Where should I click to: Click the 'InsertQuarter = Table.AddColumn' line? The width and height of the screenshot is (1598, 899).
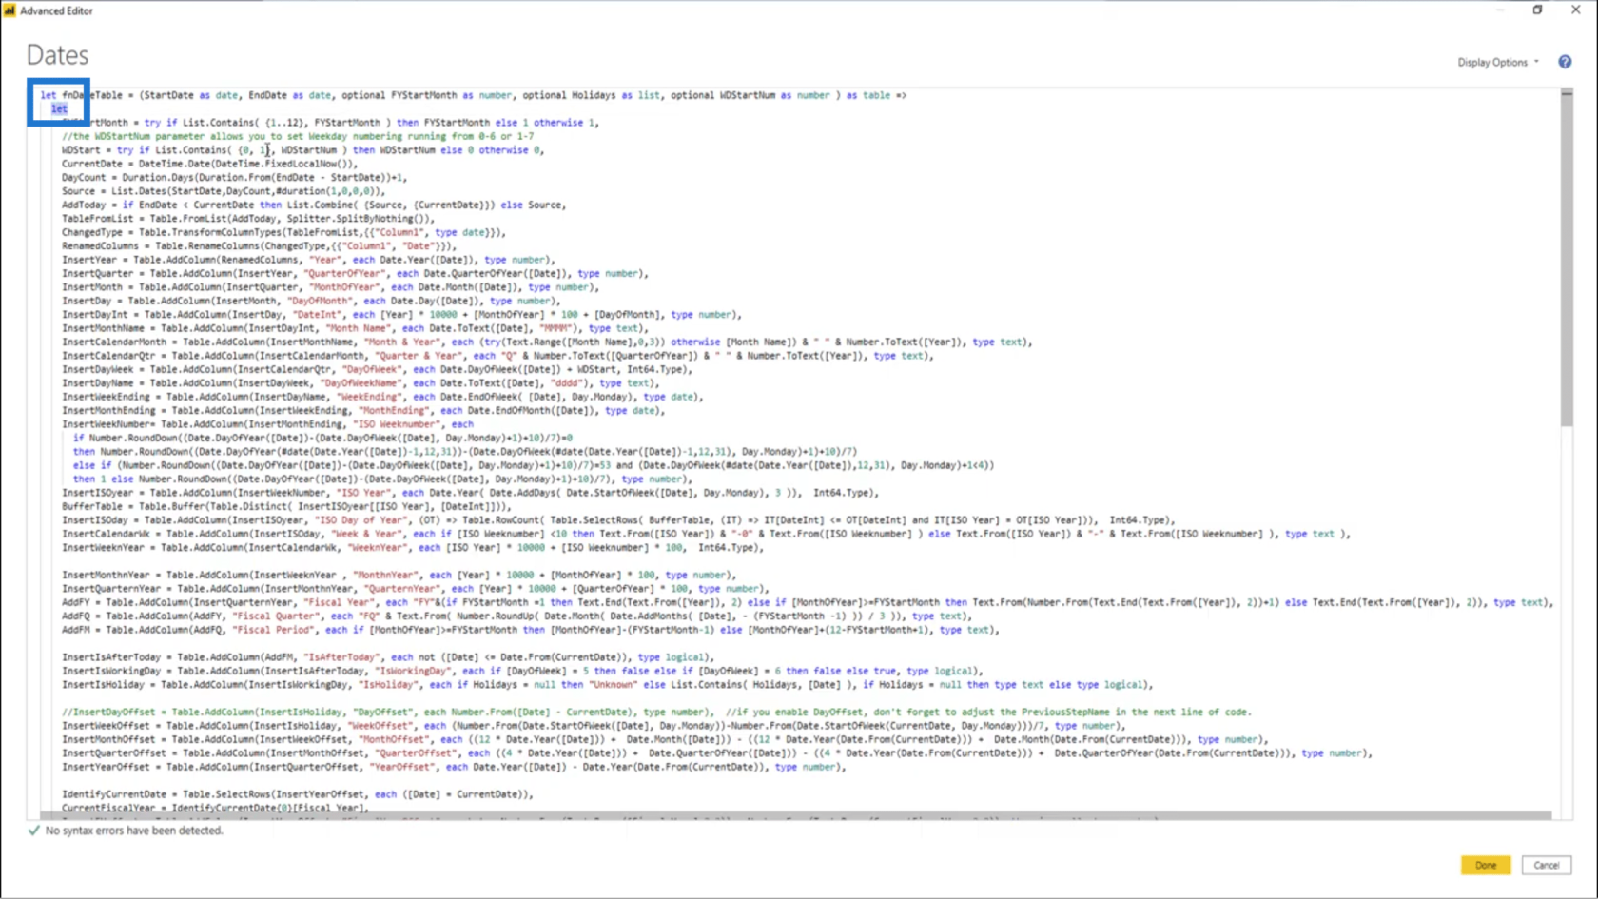tap(355, 273)
